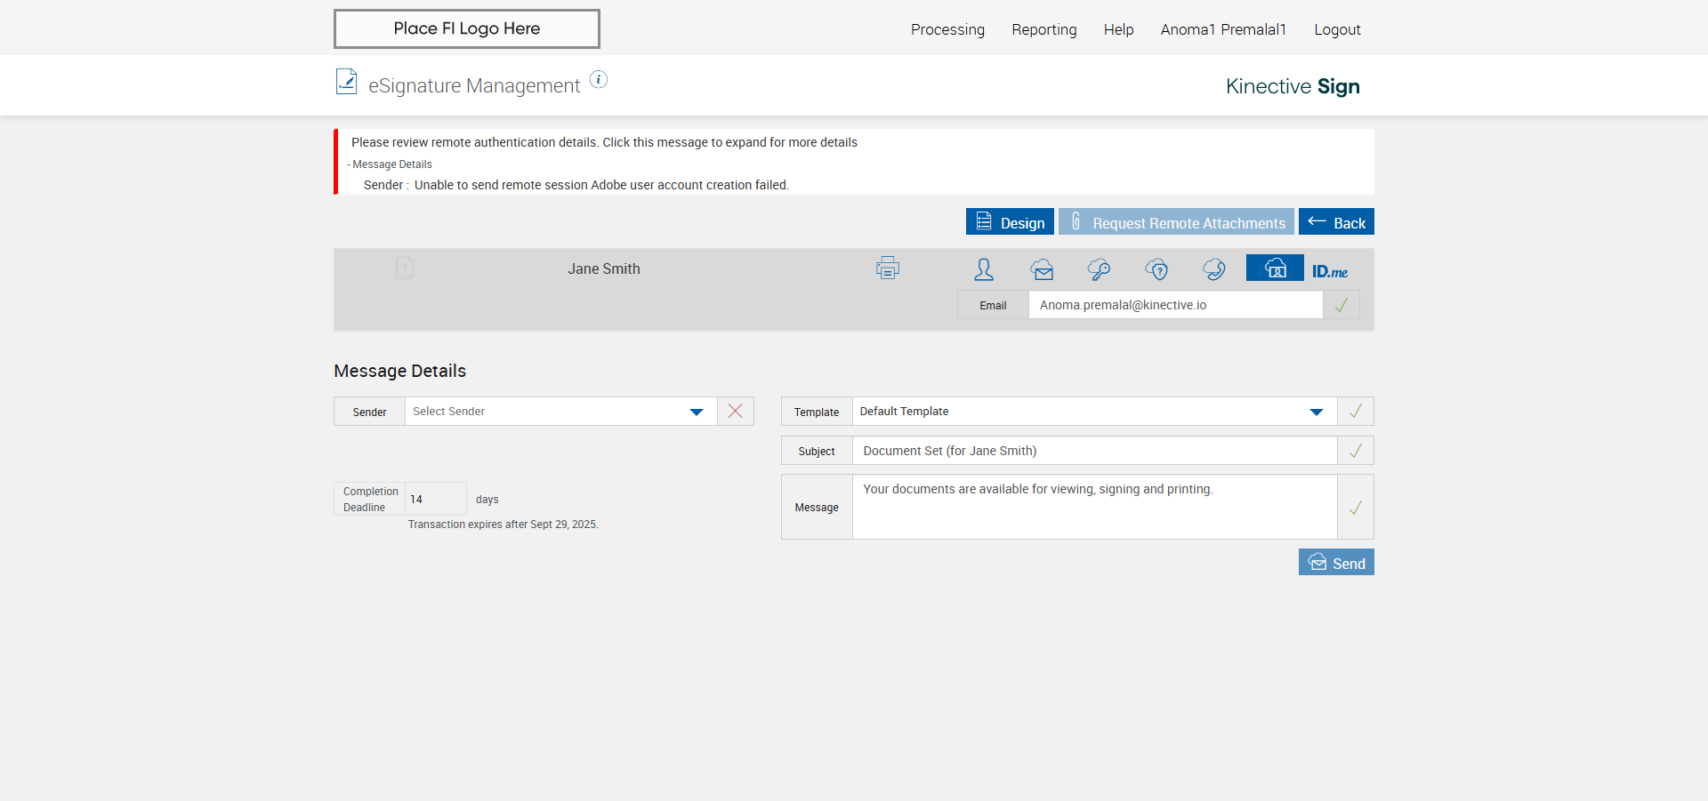
Task: Click the Design button
Action: 1010,222
